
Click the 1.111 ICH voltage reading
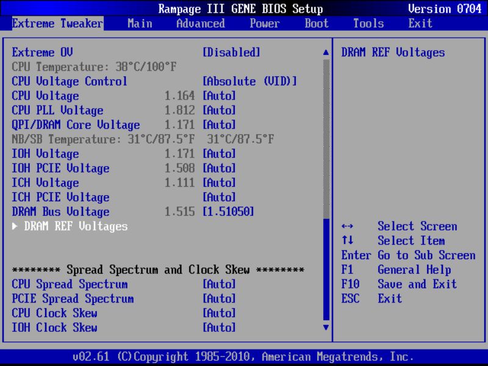[179, 182]
